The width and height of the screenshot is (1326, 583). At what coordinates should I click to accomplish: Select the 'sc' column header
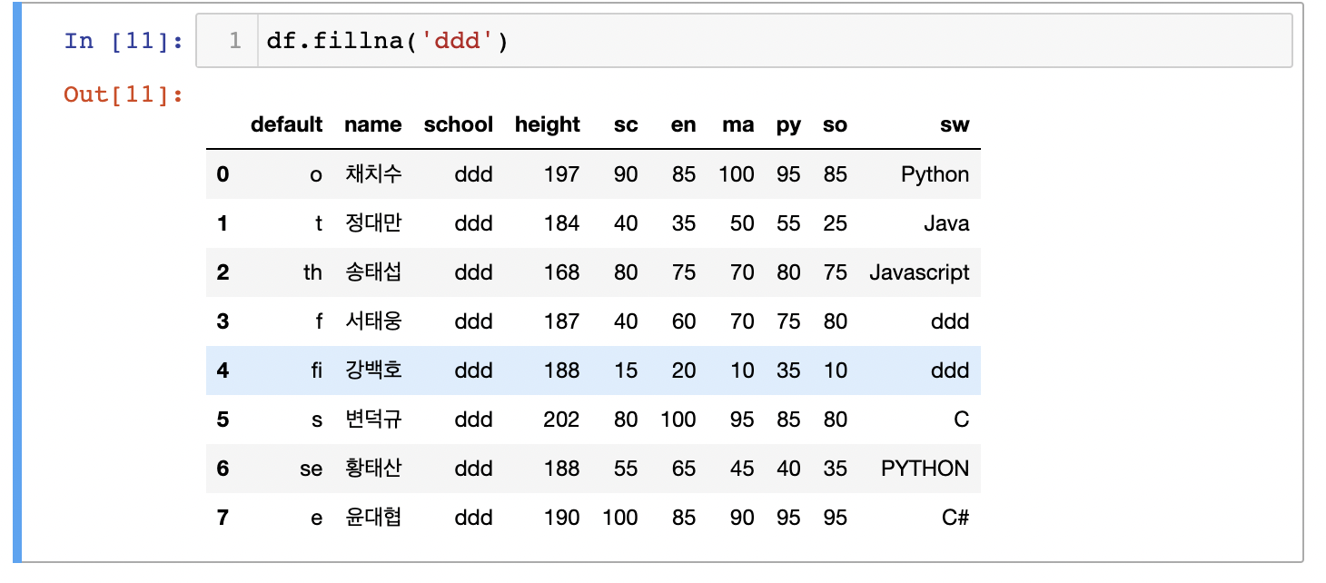[626, 125]
